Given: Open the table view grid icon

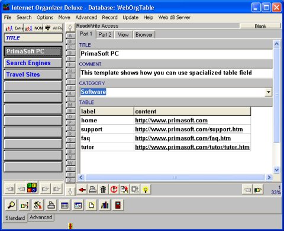Looking at the screenshot, I should pos(64,205).
